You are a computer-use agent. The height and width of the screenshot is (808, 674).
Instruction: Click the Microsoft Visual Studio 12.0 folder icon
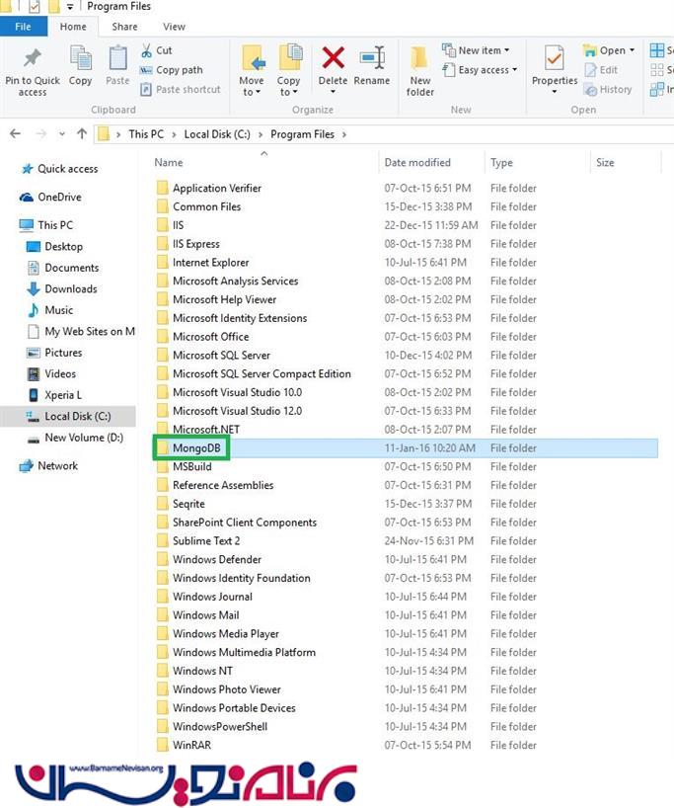tap(163, 411)
